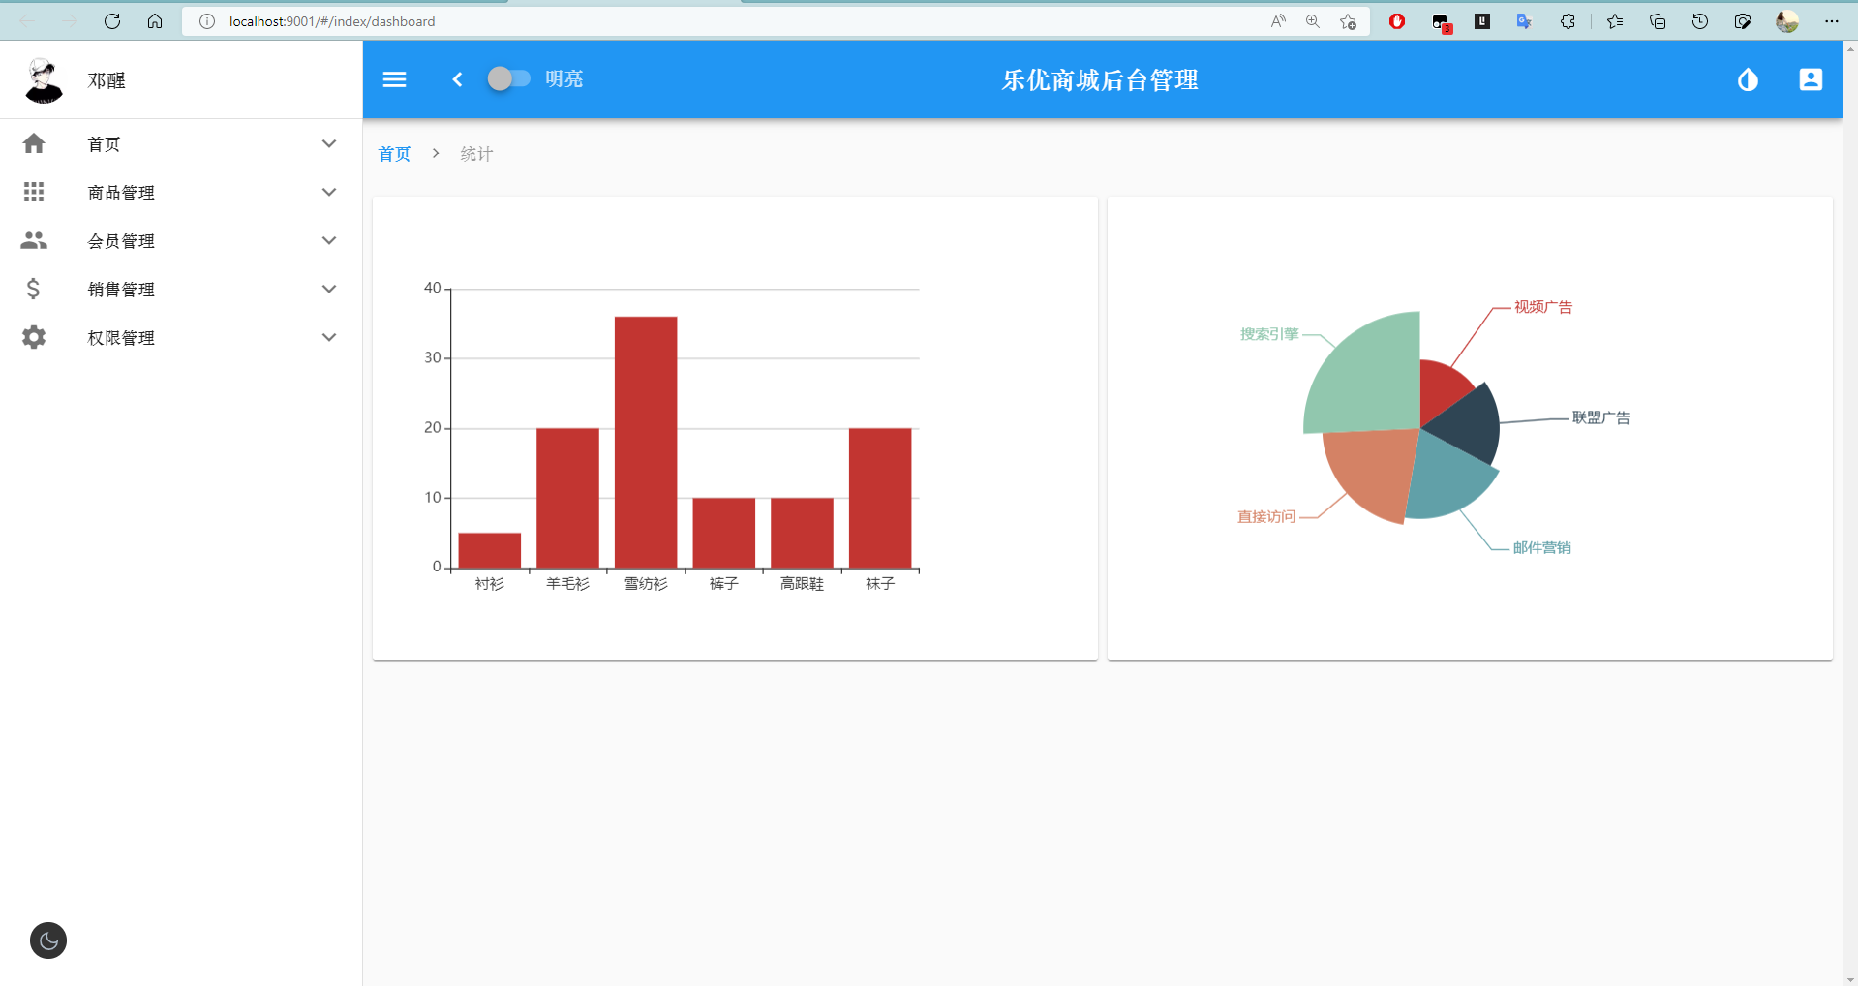Click the browser refresh button
The height and width of the screenshot is (986, 1858).
[x=112, y=21]
